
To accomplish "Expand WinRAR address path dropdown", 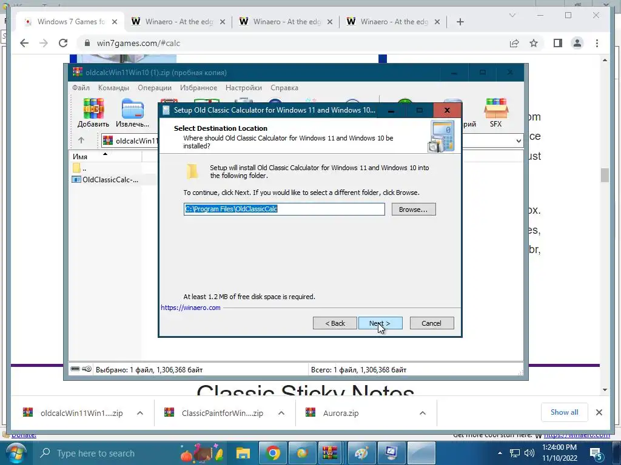I will [x=519, y=140].
